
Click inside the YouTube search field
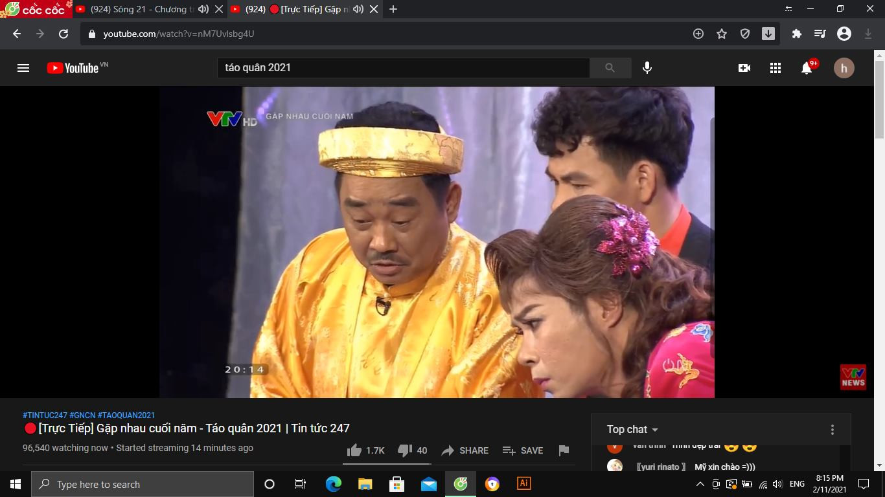[x=402, y=67]
